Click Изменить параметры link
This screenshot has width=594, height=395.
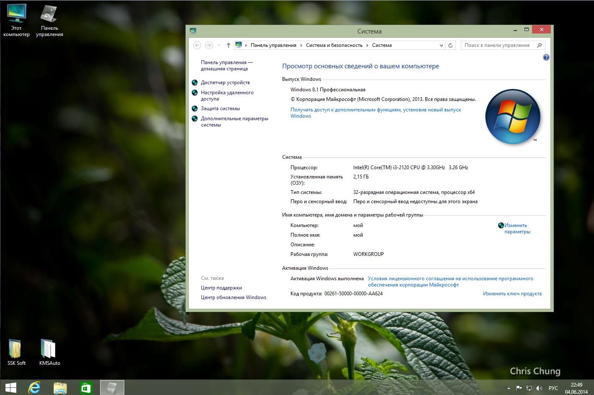click(x=517, y=228)
